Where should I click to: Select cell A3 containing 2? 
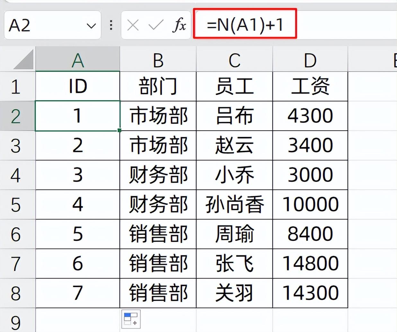[x=77, y=145]
